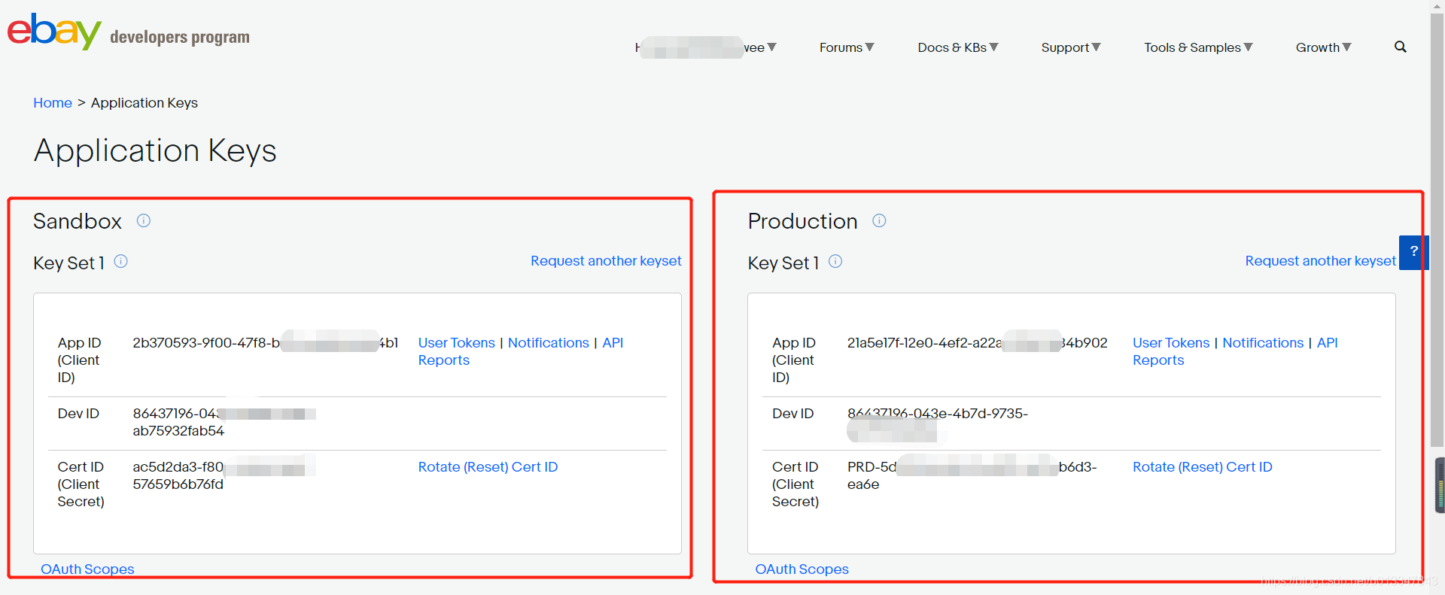Request another keyset for Production
Screen dimensions: 1445x595
click(x=1320, y=260)
